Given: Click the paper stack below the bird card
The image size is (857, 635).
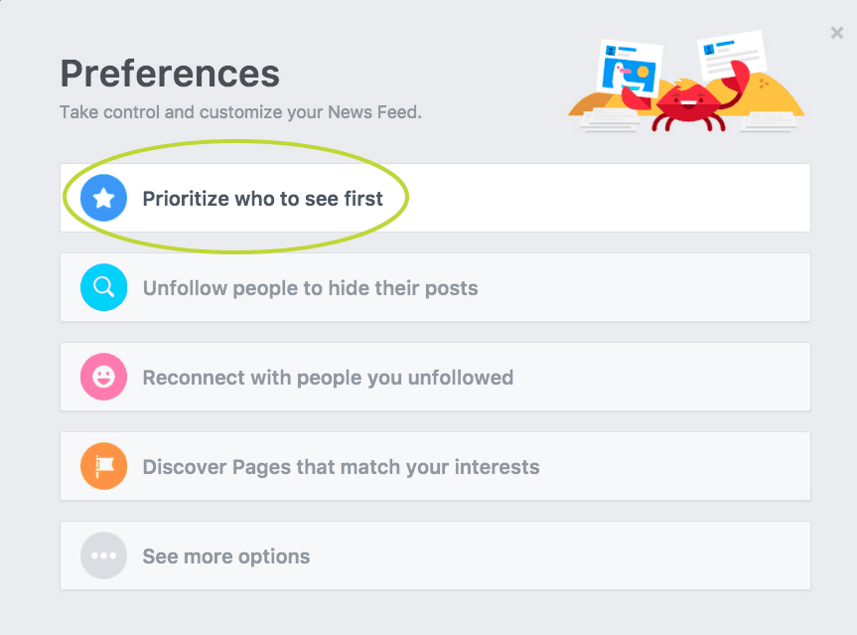Looking at the screenshot, I should click(610, 120).
